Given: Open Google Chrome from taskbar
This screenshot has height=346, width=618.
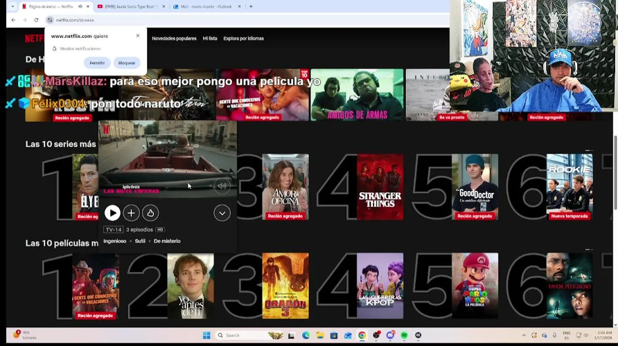Looking at the screenshot, I should (362, 335).
